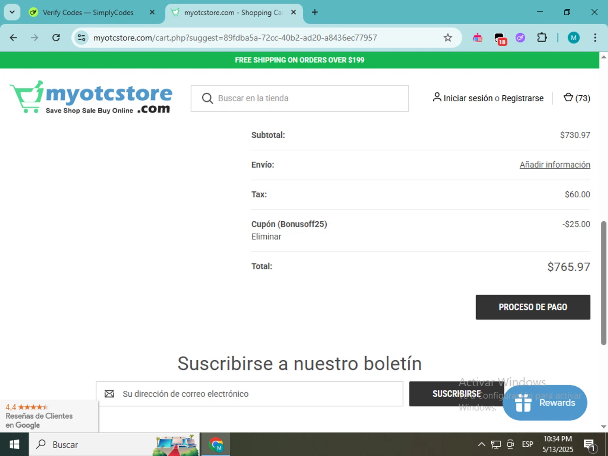Image resolution: width=608 pixels, height=456 pixels.
Task: Open a new browser tab
Action: (315, 13)
